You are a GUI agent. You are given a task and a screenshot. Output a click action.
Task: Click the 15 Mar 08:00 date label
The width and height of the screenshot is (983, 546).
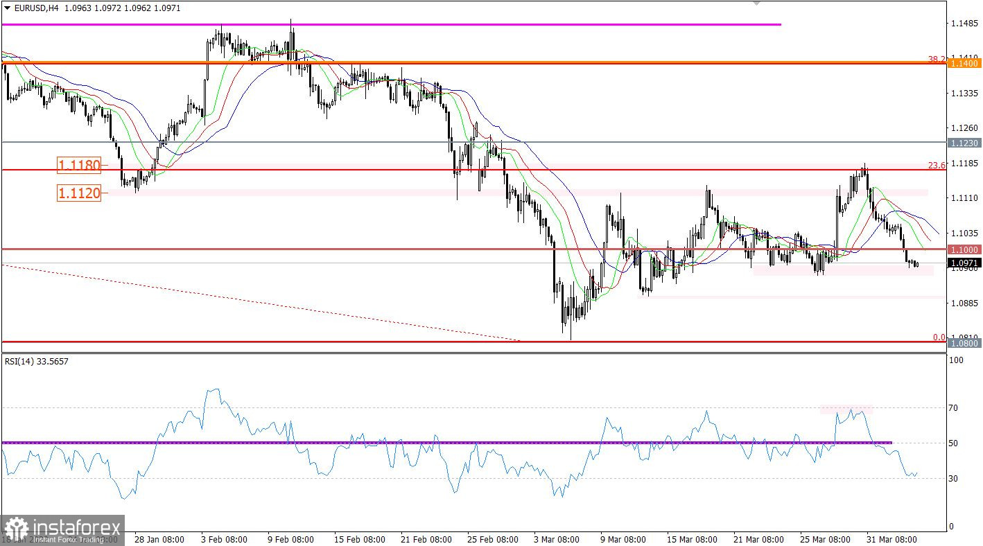point(693,539)
